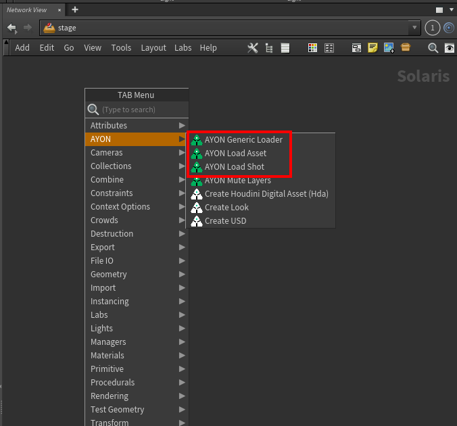Image resolution: width=457 pixels, height=426 pixels.
Task: Expand the Lights submenu arrow
Action: pos(182,329)
